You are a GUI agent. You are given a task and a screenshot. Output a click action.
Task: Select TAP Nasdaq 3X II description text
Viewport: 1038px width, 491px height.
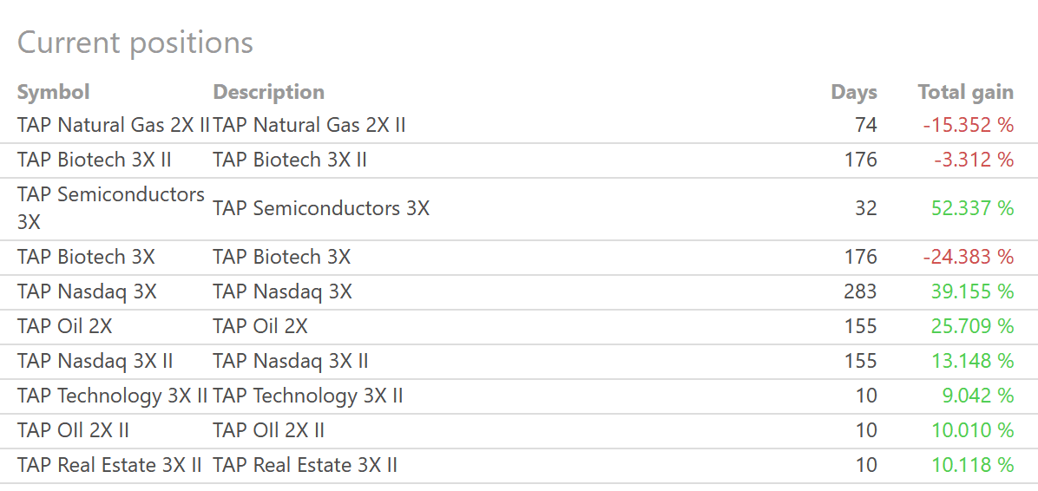(291, 361)
